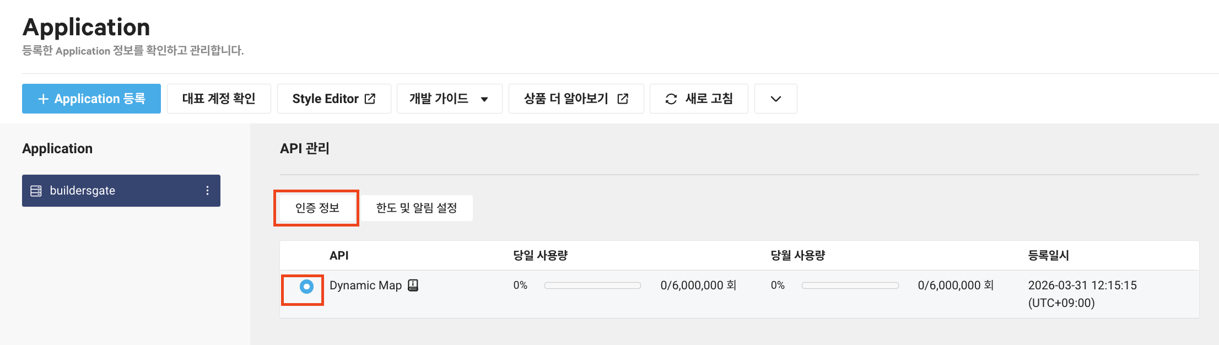Switch to the 한도 및 알림 설정 tab
The width and height of the screenshot is (1219, 345).
(x=416, y=208)
